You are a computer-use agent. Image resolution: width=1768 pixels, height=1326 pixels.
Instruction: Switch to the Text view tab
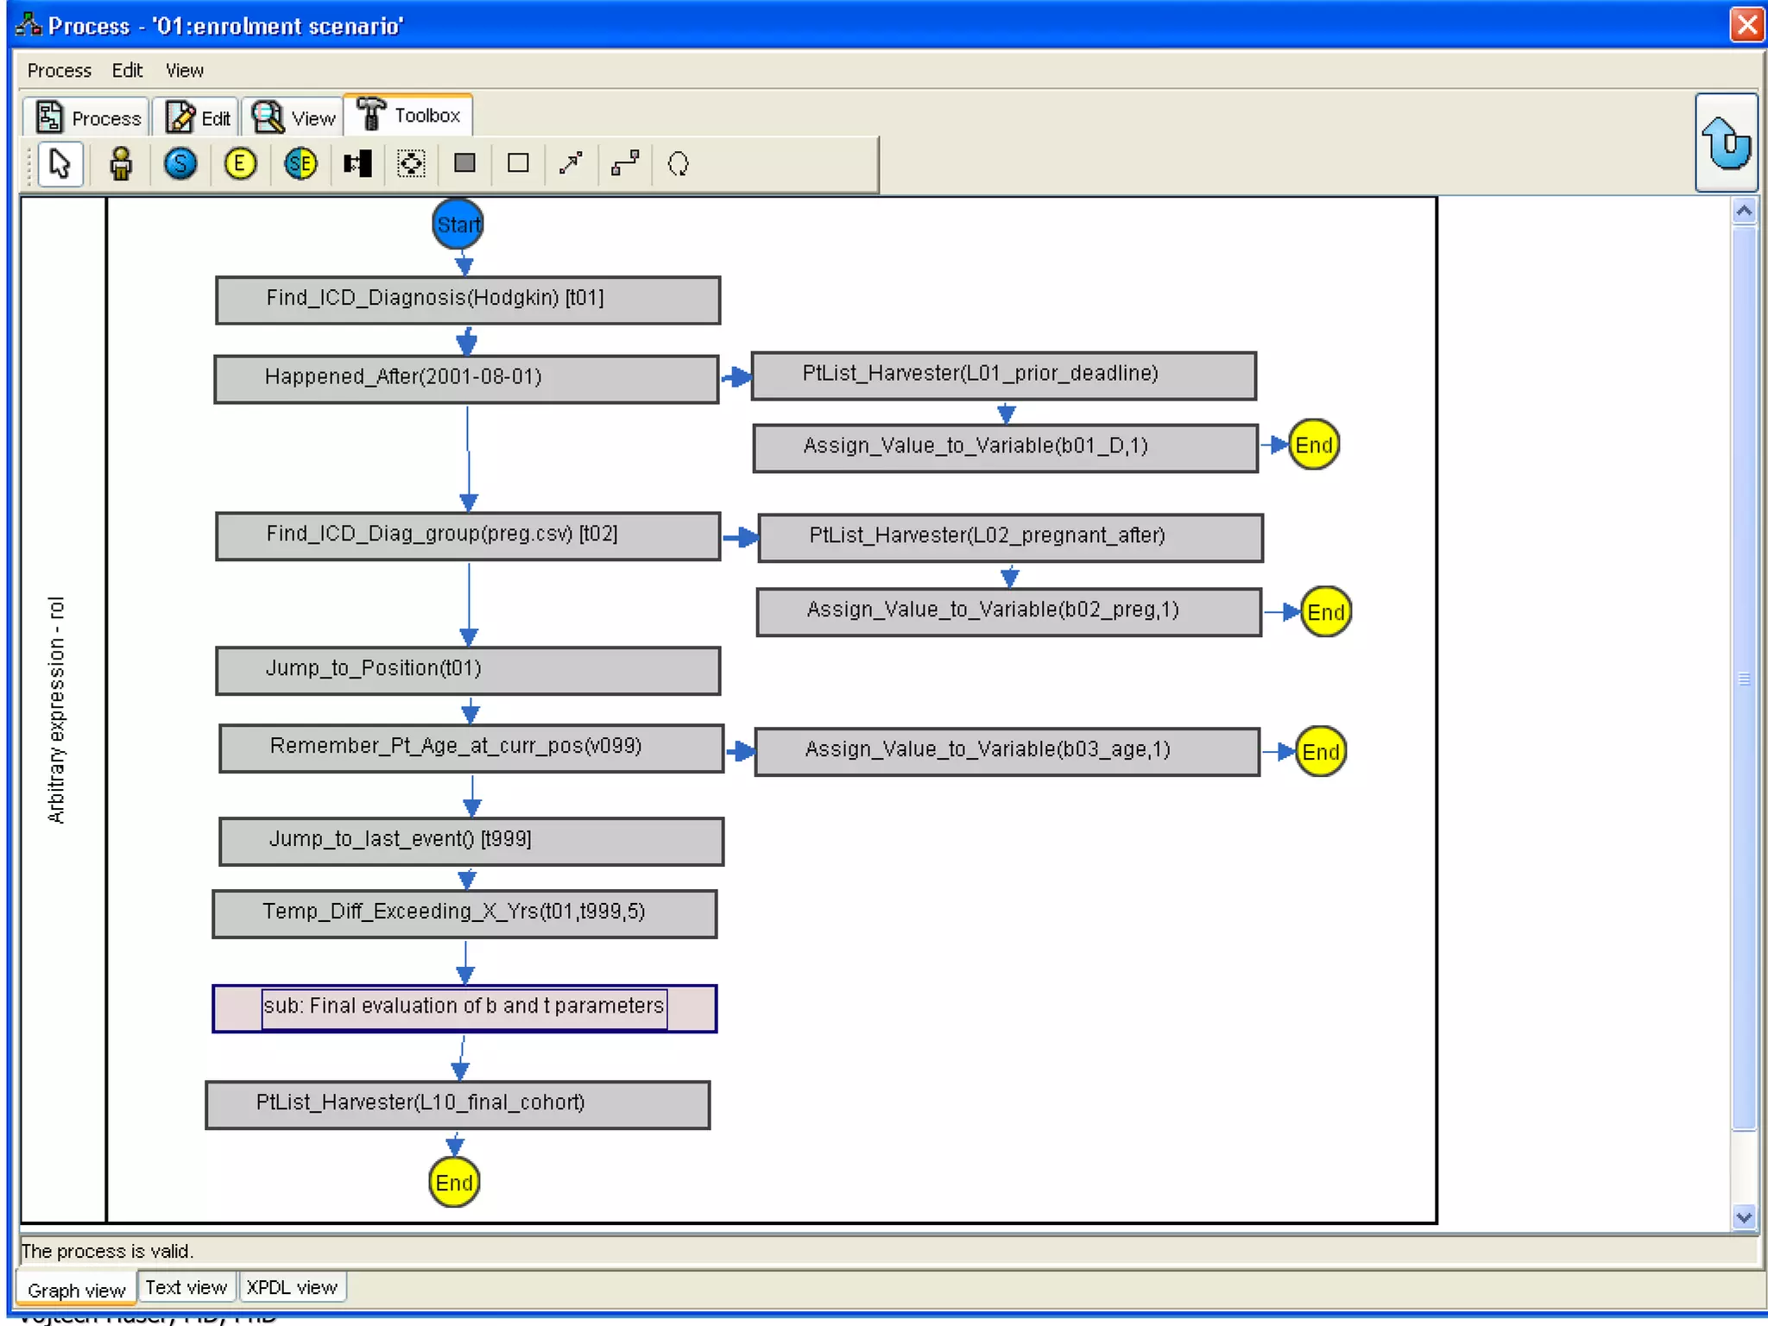(x=186, y=1287)
